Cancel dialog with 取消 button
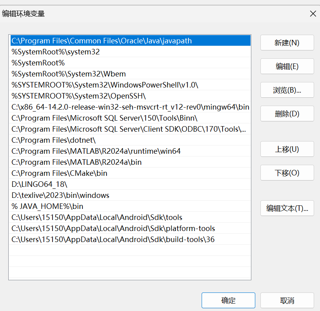 [287, 300]
